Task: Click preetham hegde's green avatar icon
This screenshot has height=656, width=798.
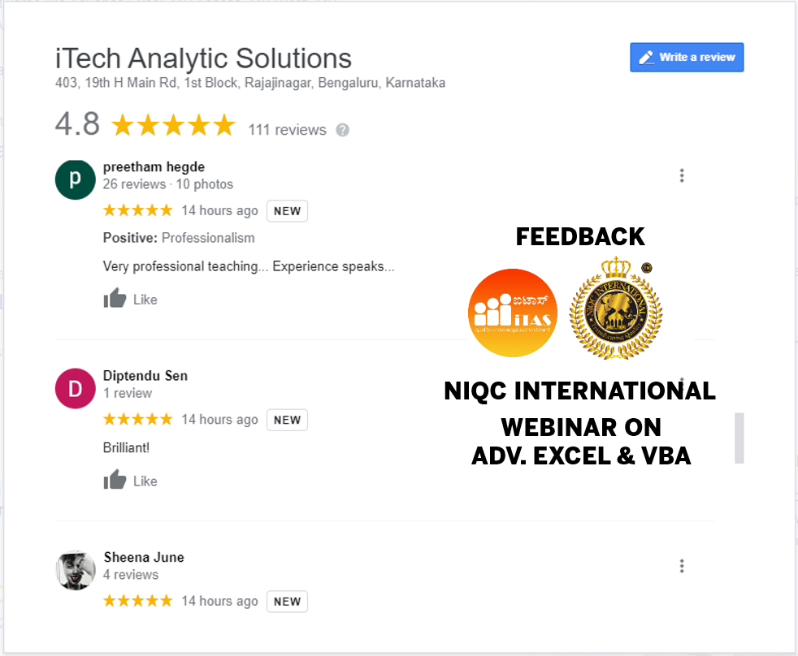Action: [x=75, y=179]
